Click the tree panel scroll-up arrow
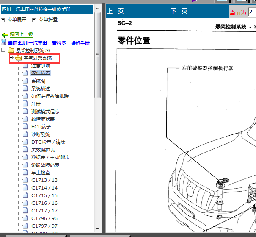This screenshot has width=256, height=237. point(98,8)
